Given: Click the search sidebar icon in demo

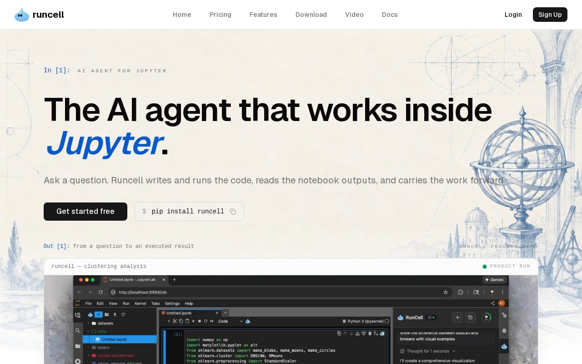Looking at the screenshot, I should [x=78, y=330].
